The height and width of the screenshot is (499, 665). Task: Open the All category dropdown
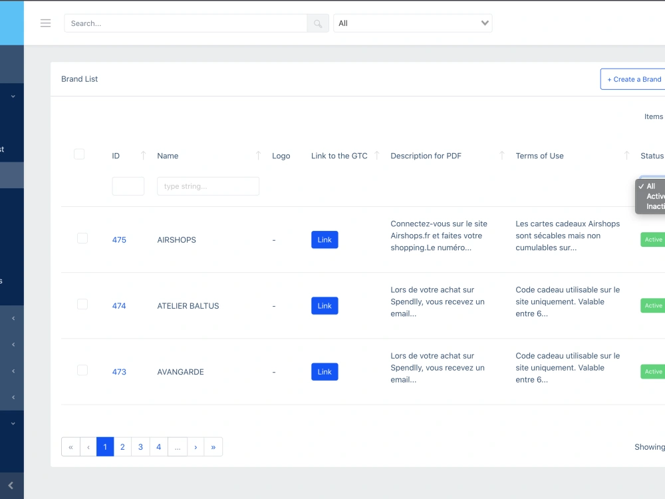point(413,23)
